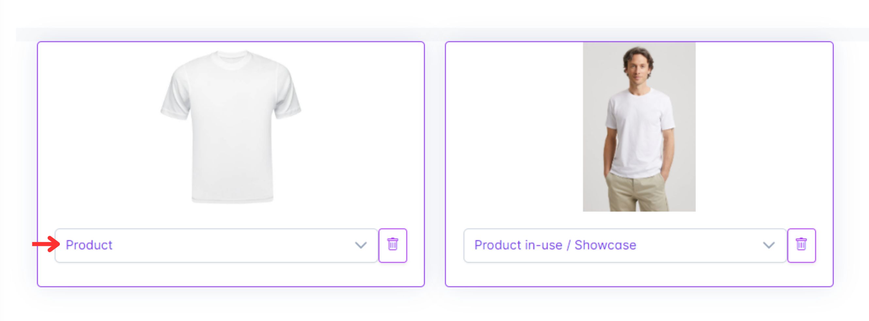Expand chevron beside Product in-use / Showcase
Screen dimensions: 869x321
pos(769,245)
